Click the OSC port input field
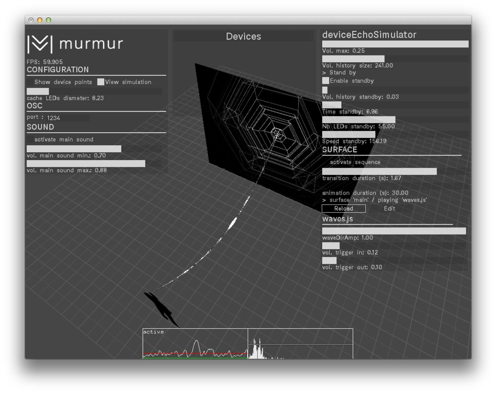The width and height of the screenshot is (496, 393). (x=68, y=118)
